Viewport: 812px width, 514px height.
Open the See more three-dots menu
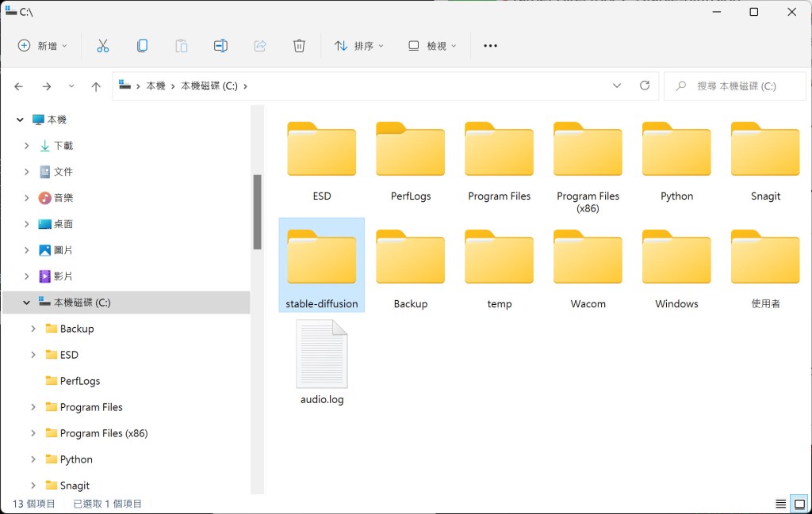(490, 46)
